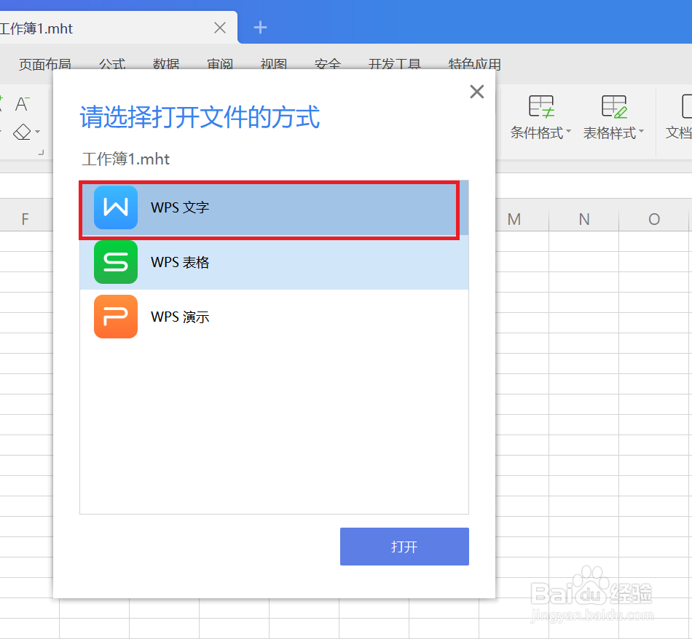Select column F header
692x639 pixels.
[25, 219]
